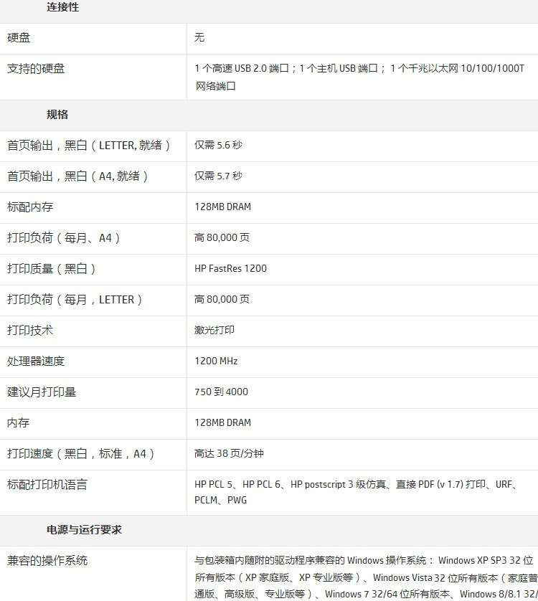Select the 750 到 4000 value

pyautogui.click(x=221, y=392)
